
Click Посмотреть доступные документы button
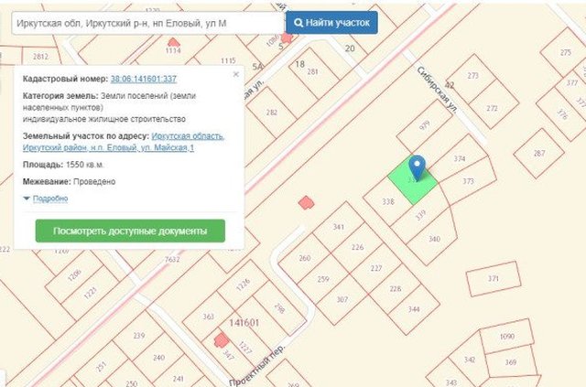[130, 231]
